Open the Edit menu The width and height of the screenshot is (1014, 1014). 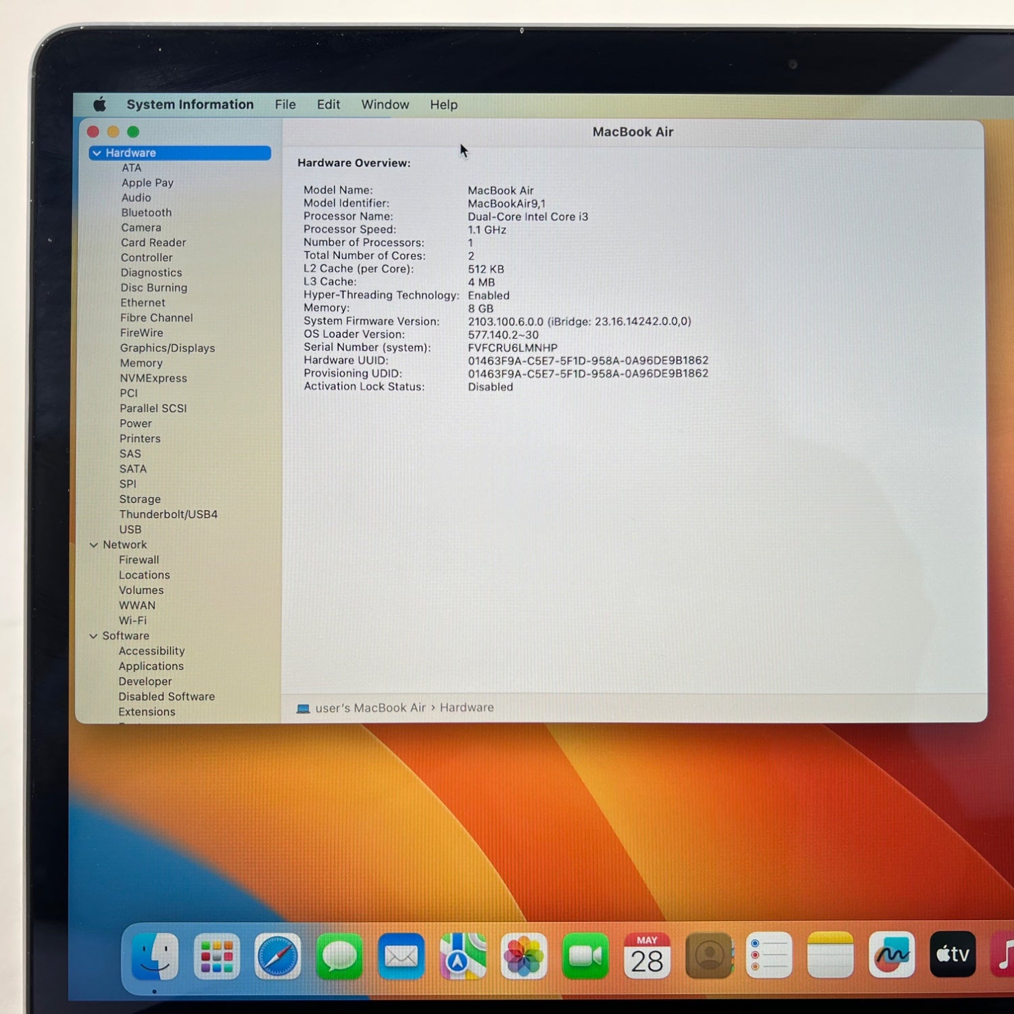pos(329,105)
